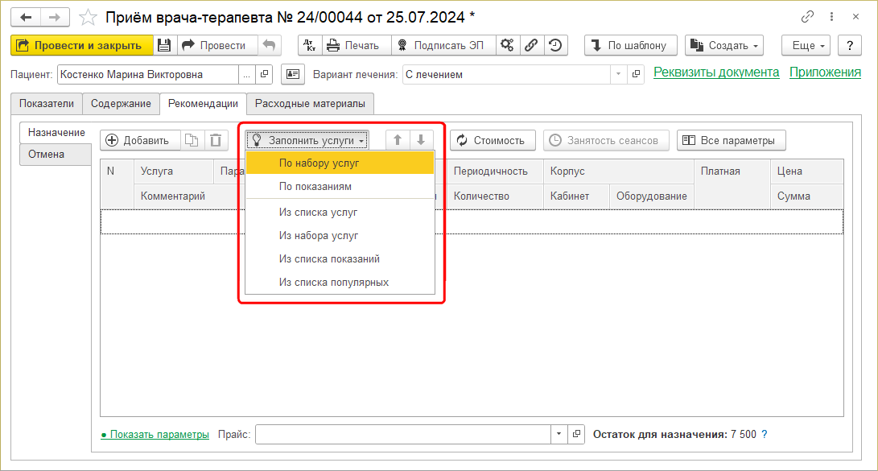Copy the selected service row icon
The width and height of the screenshot is (878, 471).
tap(192, 140)
